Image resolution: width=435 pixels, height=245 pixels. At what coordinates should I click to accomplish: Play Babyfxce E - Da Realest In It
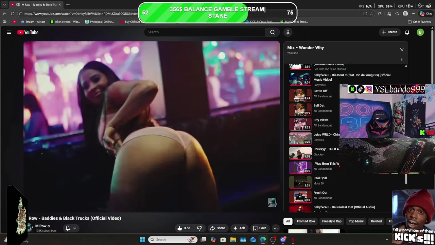point(344,207)
